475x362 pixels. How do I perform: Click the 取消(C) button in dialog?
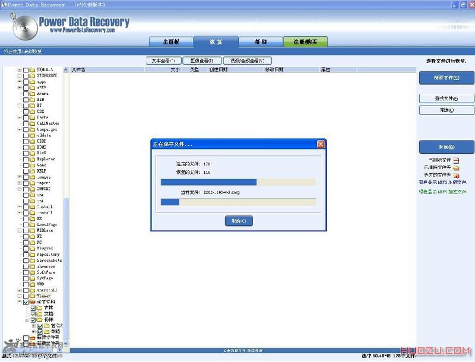239,221
